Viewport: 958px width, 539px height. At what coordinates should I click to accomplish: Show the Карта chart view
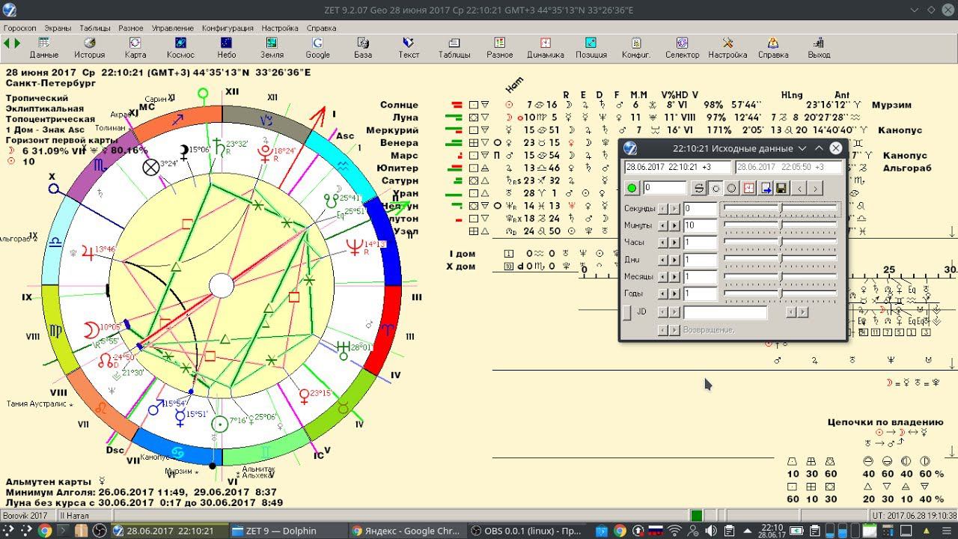pos(135,47)
